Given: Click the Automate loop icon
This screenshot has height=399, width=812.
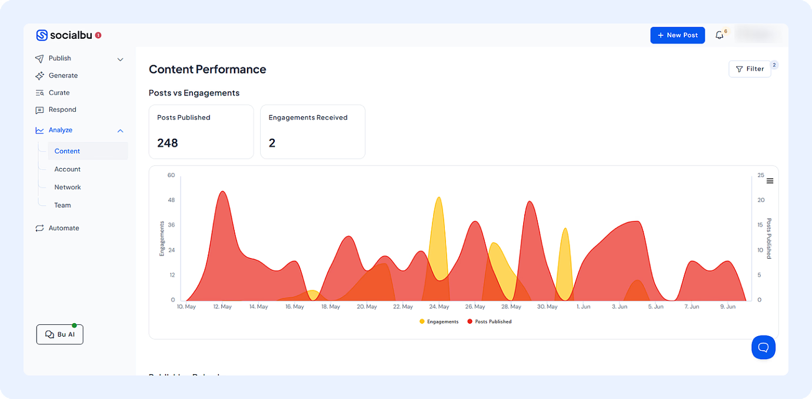Looking at the screenshot, I should pos(39,228).
